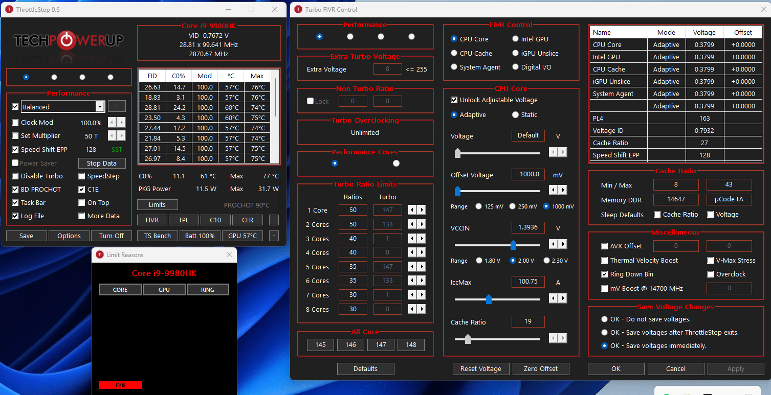This screenshot has width=771, height=395.
Task: Enable the Disable Turbo checkbox
Action: tap(15, 176)
